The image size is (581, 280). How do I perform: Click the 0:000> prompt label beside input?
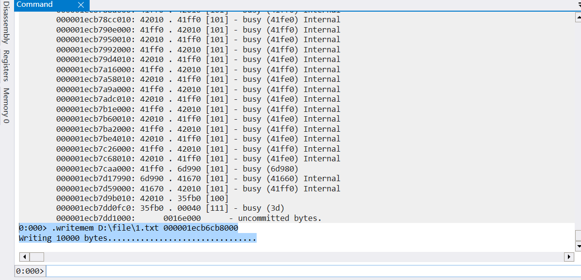click(30, 271)
